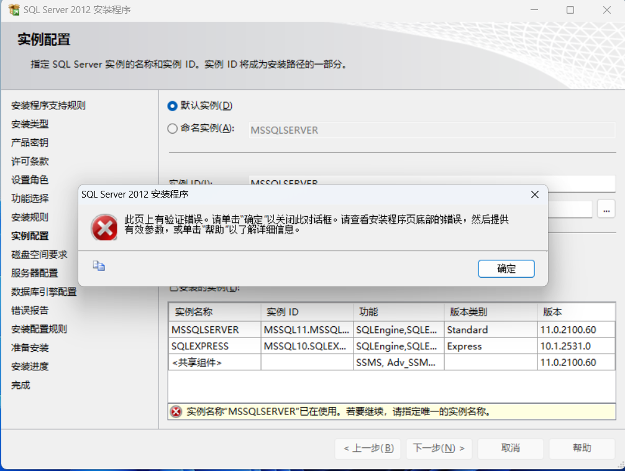Maximize the SQL Server 2012 setup window

click(570, 10)
